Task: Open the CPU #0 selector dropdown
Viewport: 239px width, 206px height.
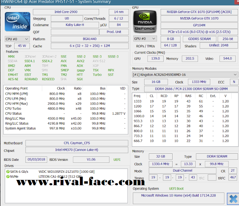Action: coord(17,39)
